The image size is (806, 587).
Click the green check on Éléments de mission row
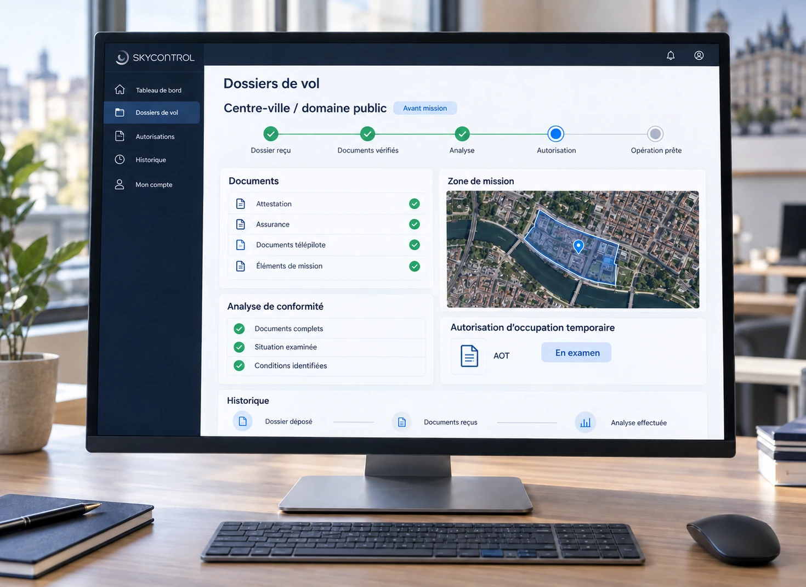click(x=415, y=266)
